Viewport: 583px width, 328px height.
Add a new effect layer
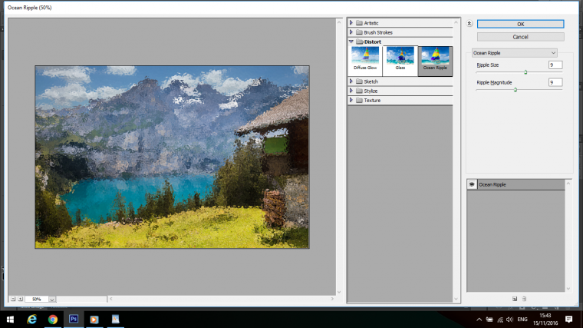point(515,299)
